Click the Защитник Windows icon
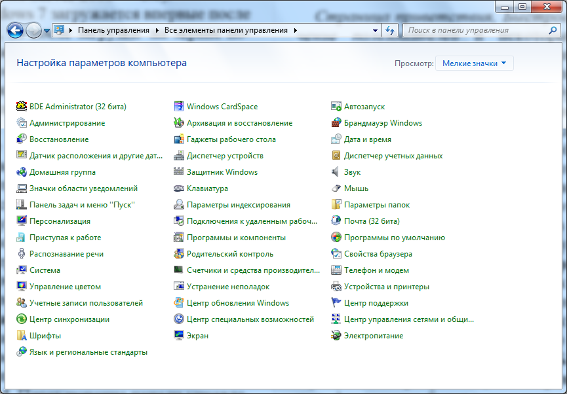The width and height of the screenshot is (567, 394). [x=179, y=172]
